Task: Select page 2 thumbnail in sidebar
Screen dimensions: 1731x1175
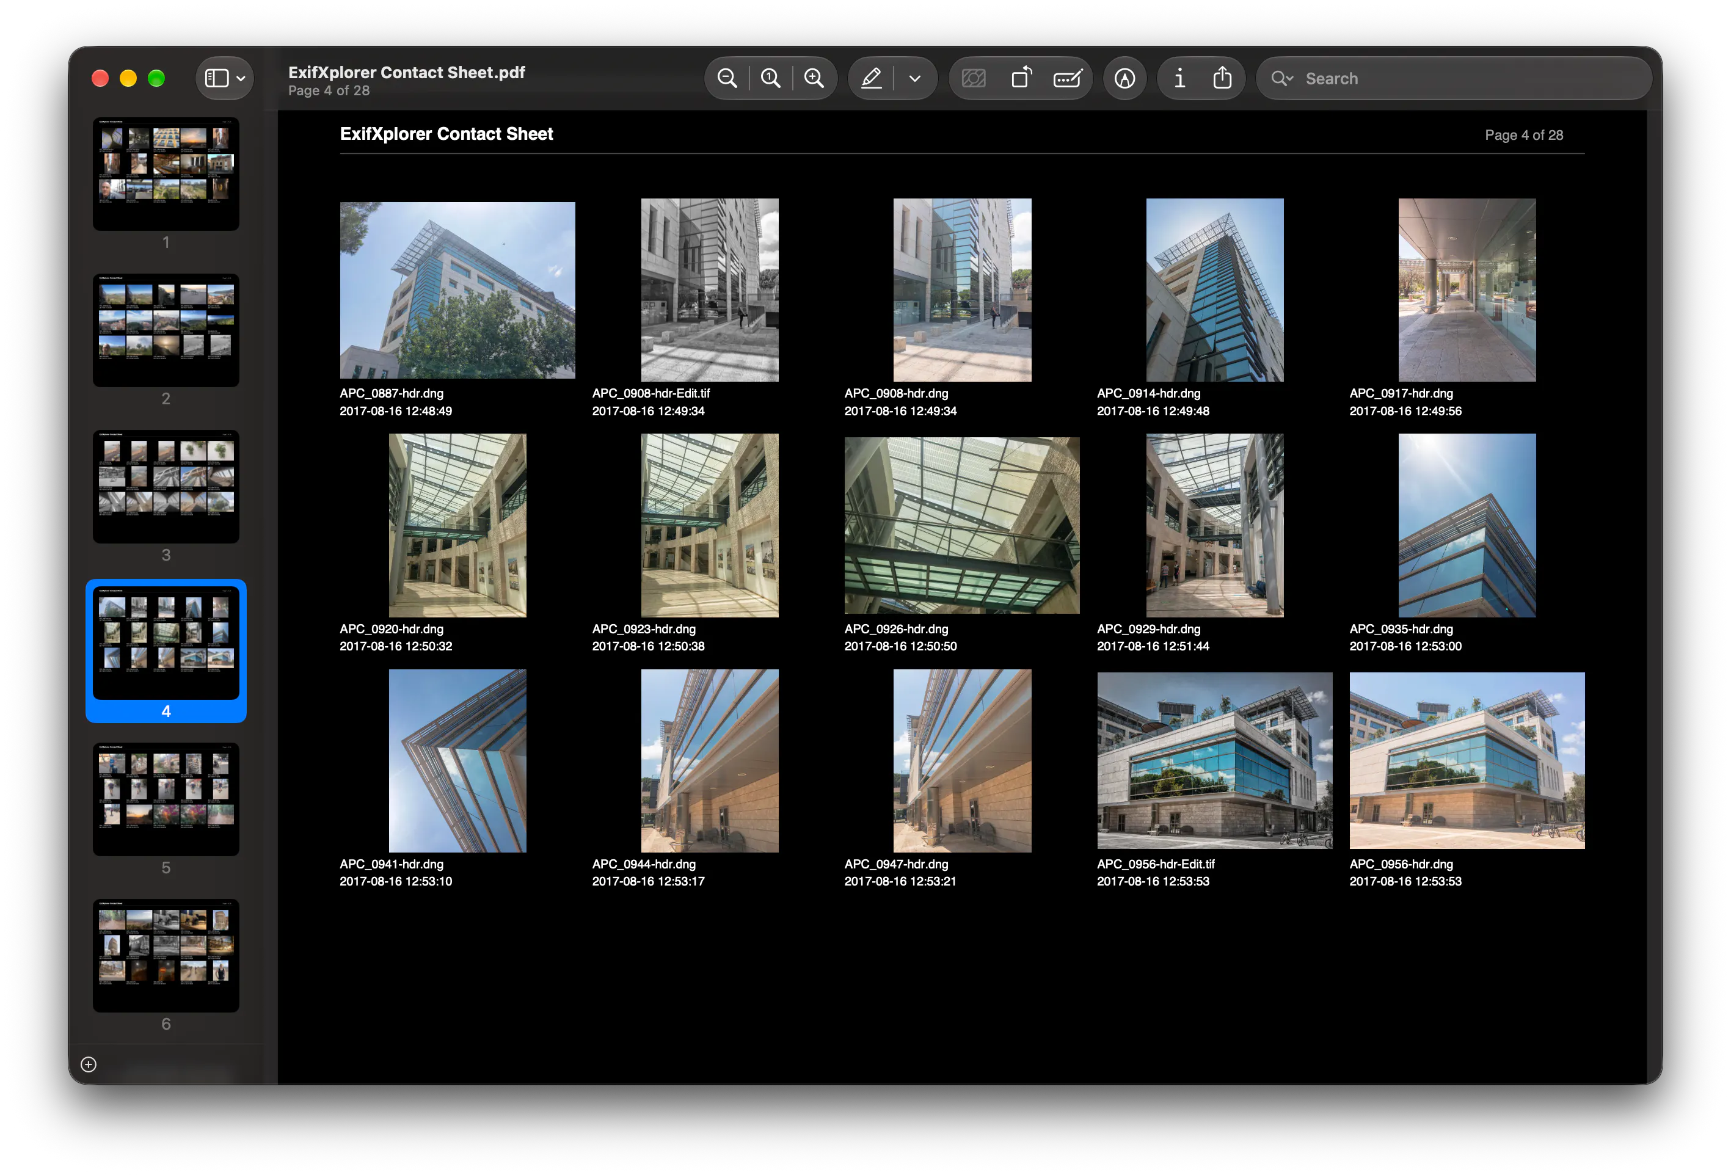Action: coord(166,330)
